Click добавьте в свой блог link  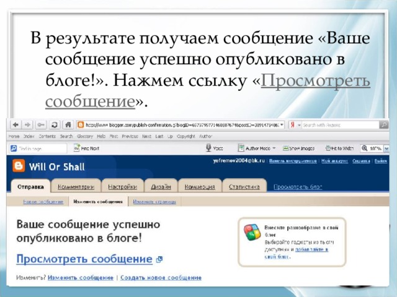[x=297, y=253]
